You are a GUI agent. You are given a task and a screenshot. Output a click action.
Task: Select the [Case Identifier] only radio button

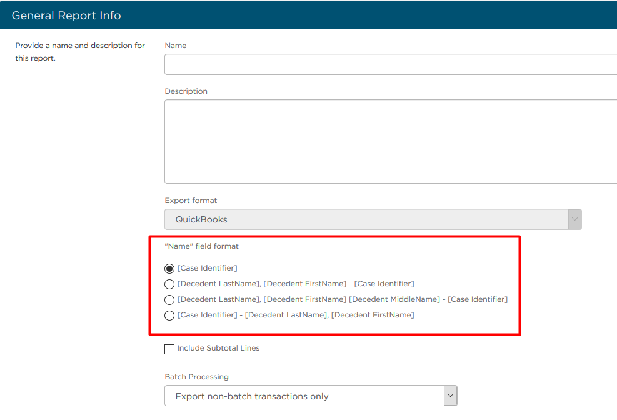169,269
